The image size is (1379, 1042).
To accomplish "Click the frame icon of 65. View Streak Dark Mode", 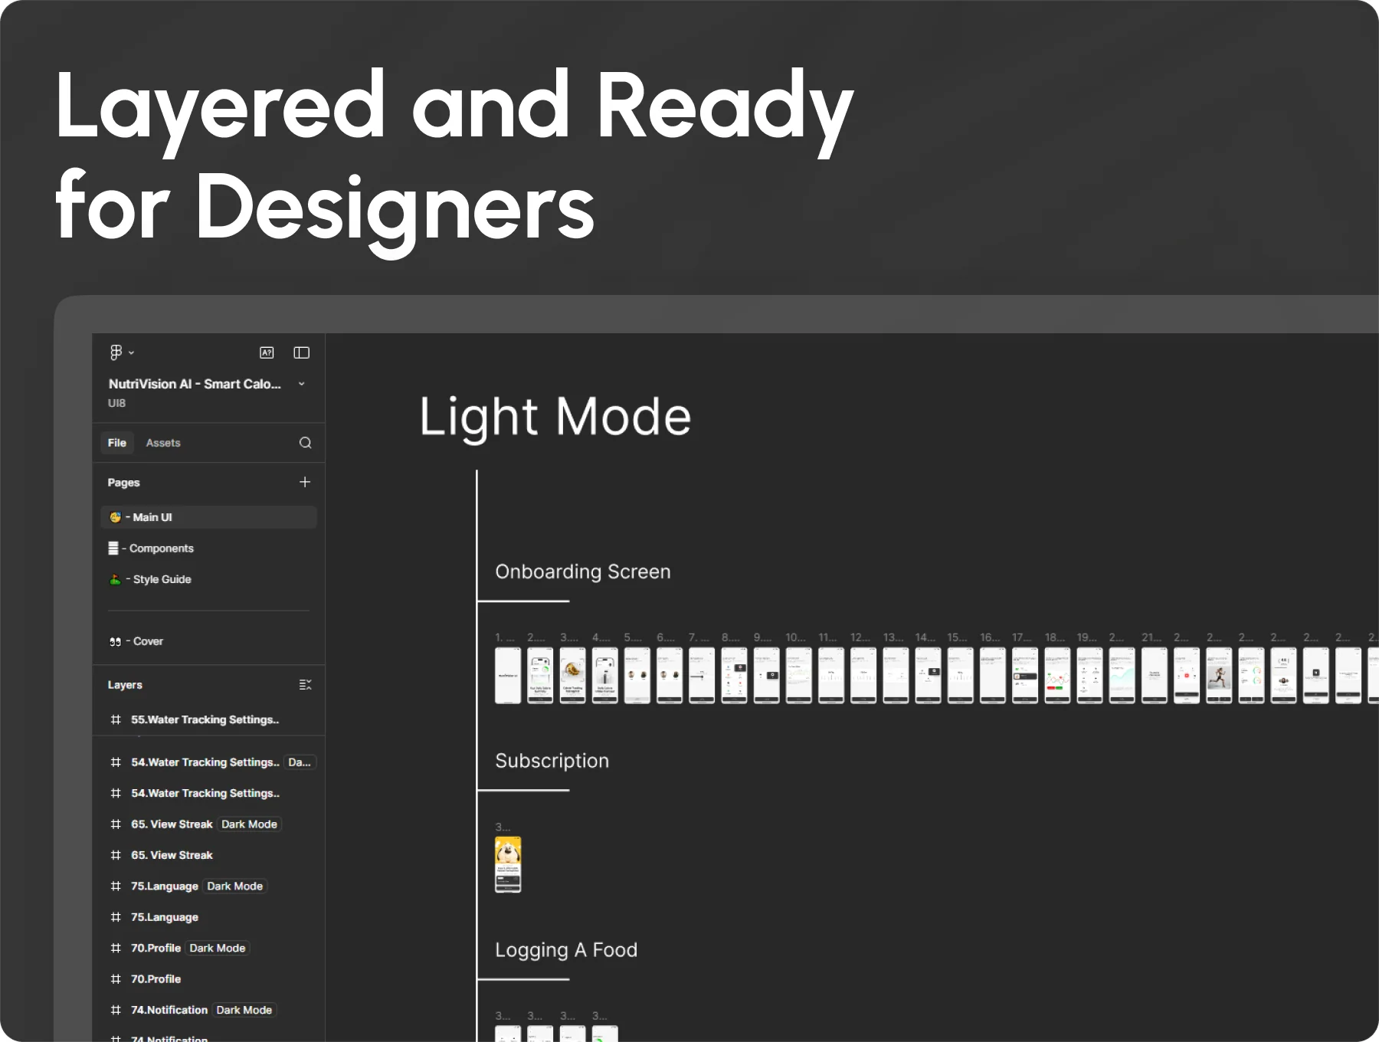I will [x=116, y=824].
